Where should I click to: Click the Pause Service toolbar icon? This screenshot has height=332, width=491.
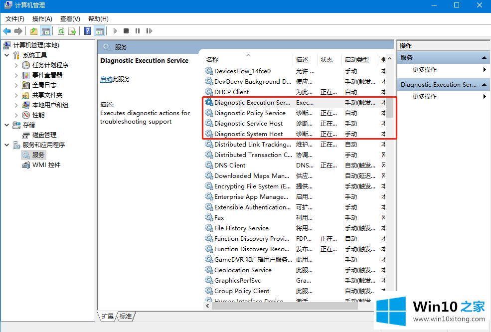tap(138, 31)
